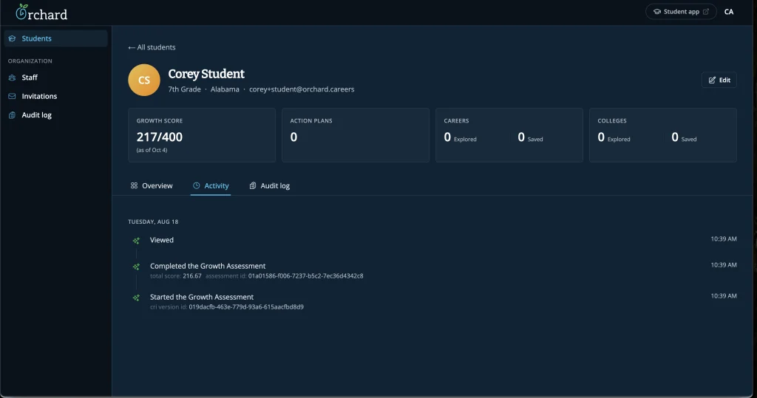Click the Action Plans card
This screenshot has height=398, width=757.
[356, 135]
